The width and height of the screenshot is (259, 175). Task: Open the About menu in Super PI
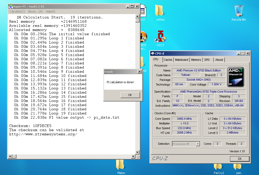(35, 11)
